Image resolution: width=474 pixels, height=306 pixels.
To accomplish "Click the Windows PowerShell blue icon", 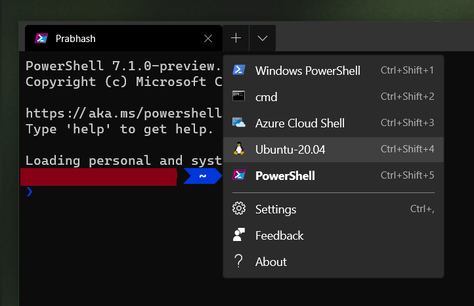I will click(239, 70).
